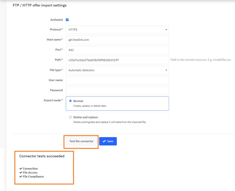Toggle the Activated checkbox
Viewport: 235px width, 191px height.
click(67, 20)
